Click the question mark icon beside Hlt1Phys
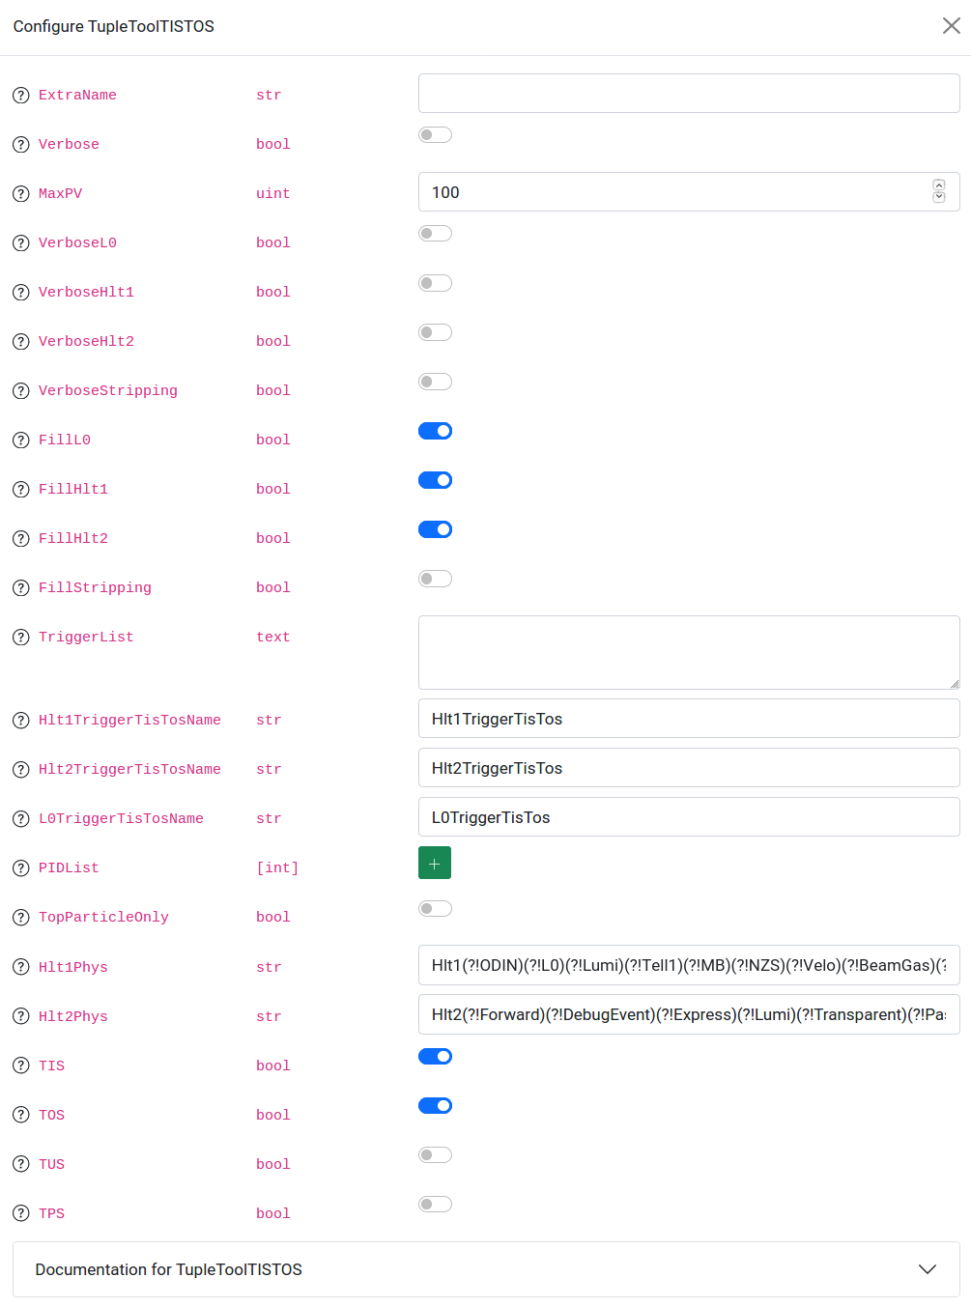Image resolution: width=971 pixels, height=1307 pixels. [21, 968]
